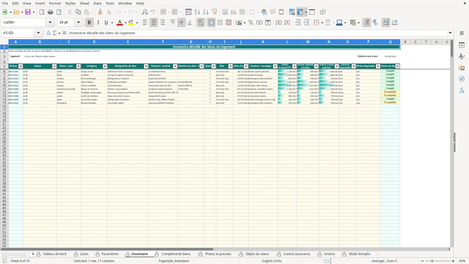Clone formatting with paintbrush icon
Image resolution: width=469 pixels, height=264 pixels.
pos(100,12)
